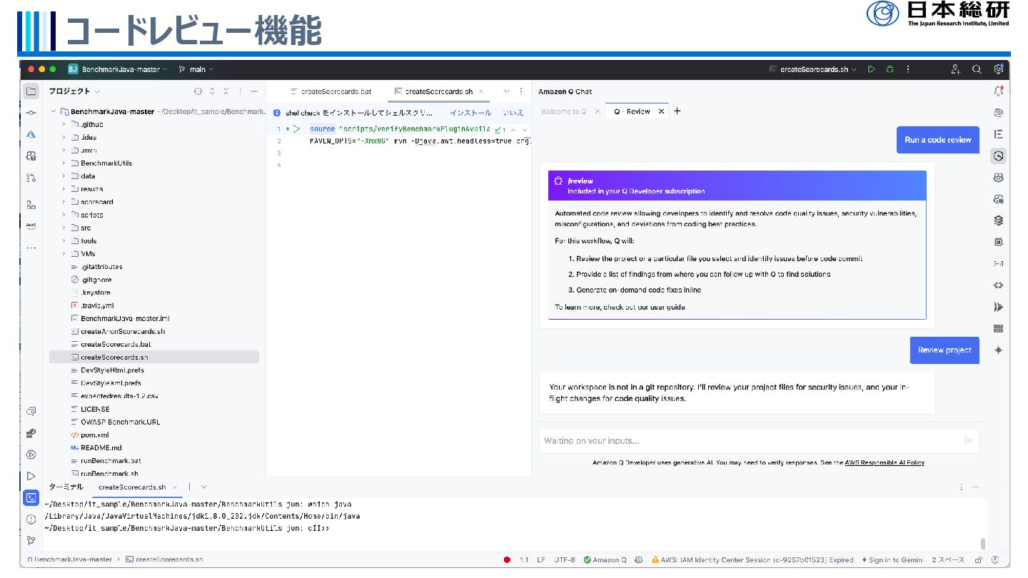Click the Review project button
The width and height of the screenshot is (1028, 578).
pos(944,350)
